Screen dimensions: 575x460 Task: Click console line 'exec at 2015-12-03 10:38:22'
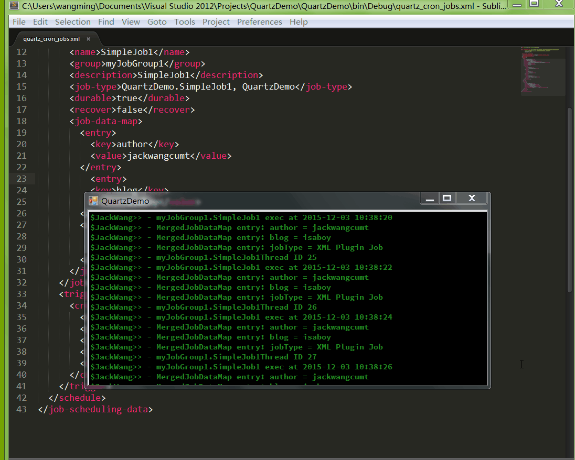(241, 267)
